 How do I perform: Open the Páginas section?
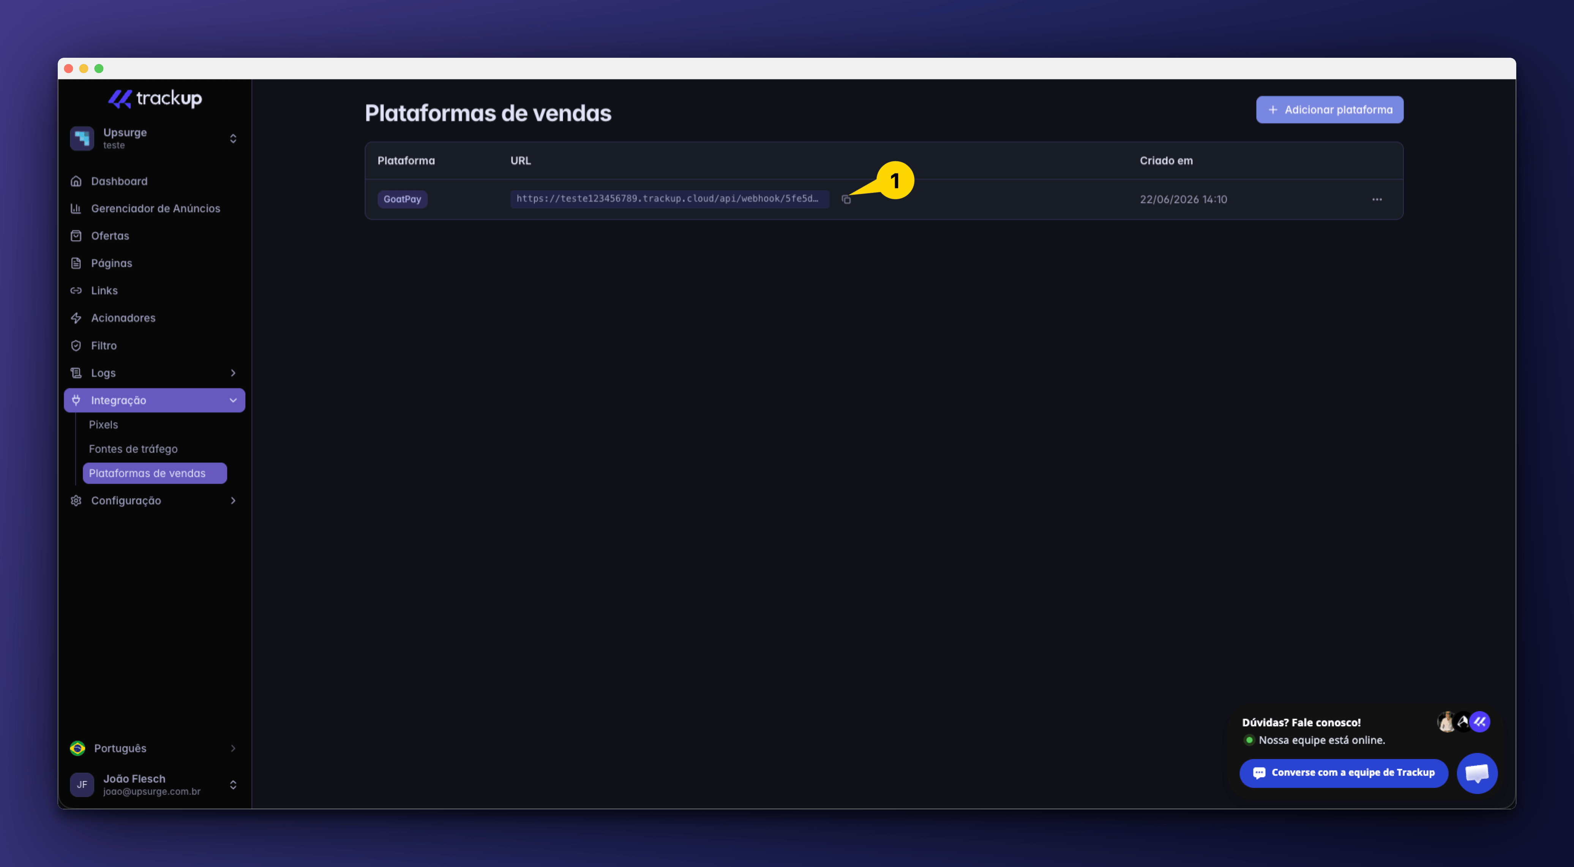point(155,264)
